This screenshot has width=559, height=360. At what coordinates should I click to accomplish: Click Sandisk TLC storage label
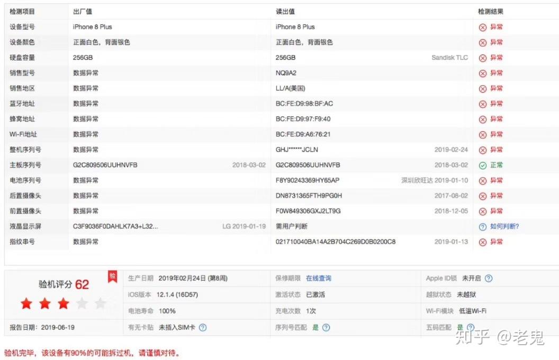tap(449, 58)
